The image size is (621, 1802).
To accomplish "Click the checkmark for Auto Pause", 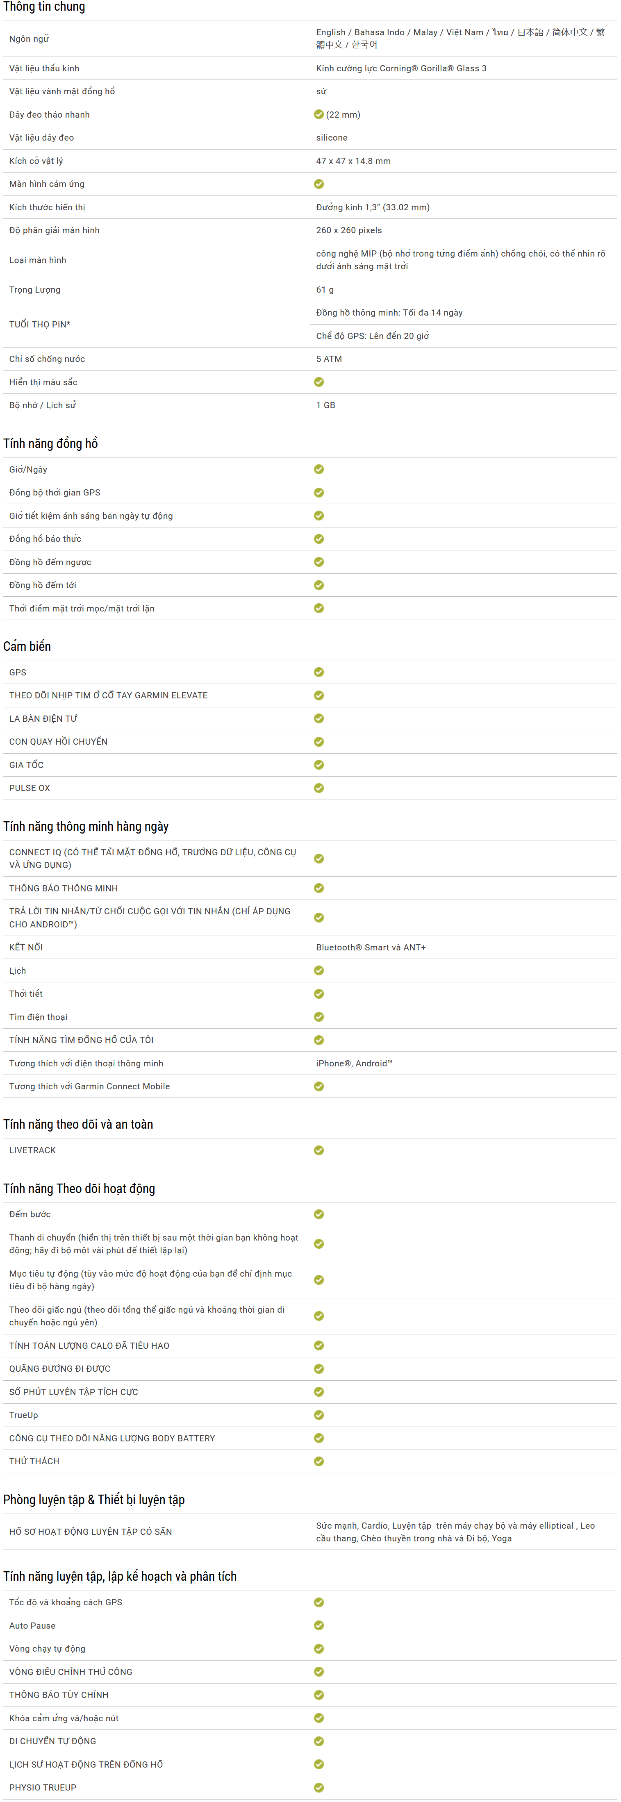I will [x=319, y=1625].
